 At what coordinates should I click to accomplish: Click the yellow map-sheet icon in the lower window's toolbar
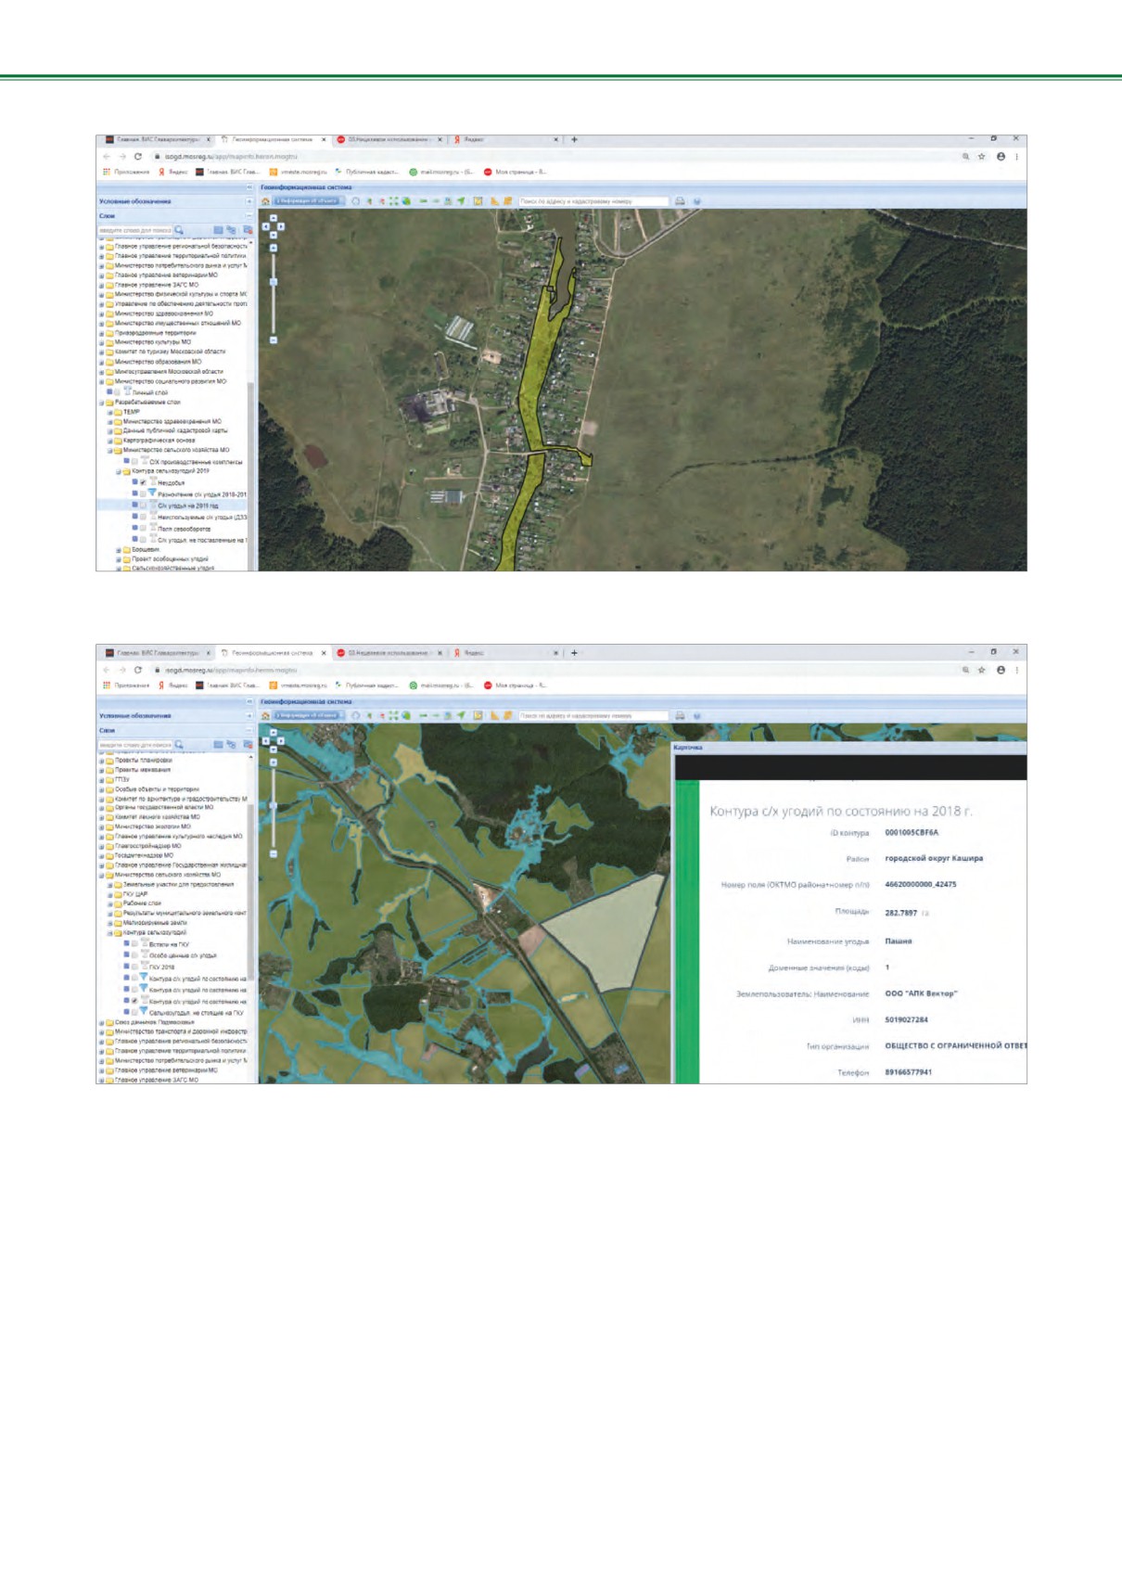(478, 715)
